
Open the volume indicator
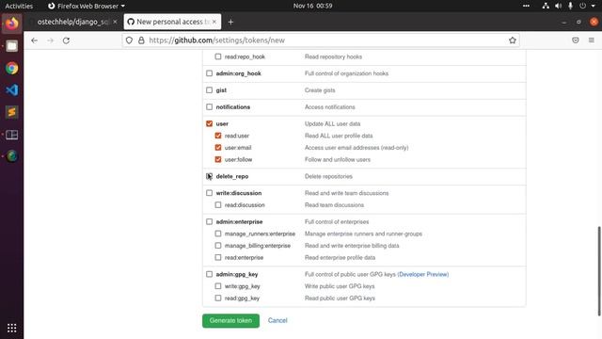point(558,6)
